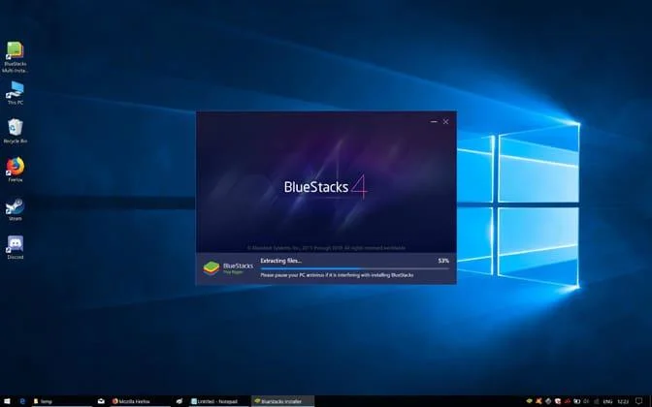This screenshot has height=407, width=652.
Task: Switch to the BlueStacks Installer taskbar item
Action: tap(282, 401)
